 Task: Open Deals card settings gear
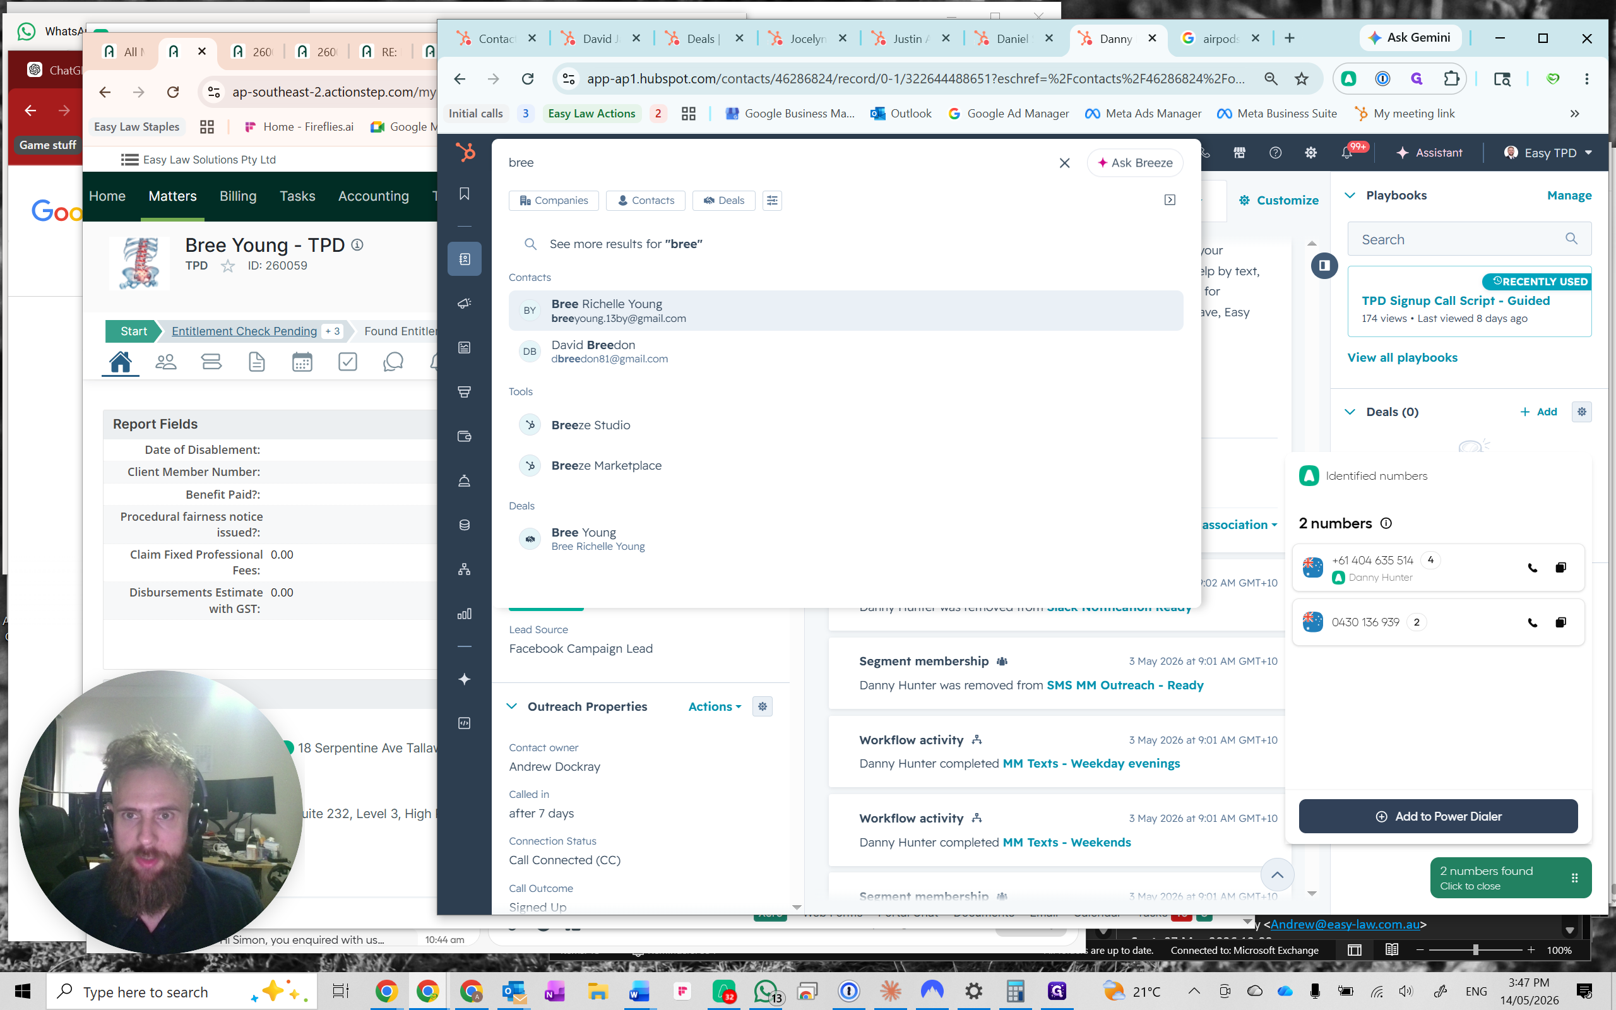click(1582, 412)
